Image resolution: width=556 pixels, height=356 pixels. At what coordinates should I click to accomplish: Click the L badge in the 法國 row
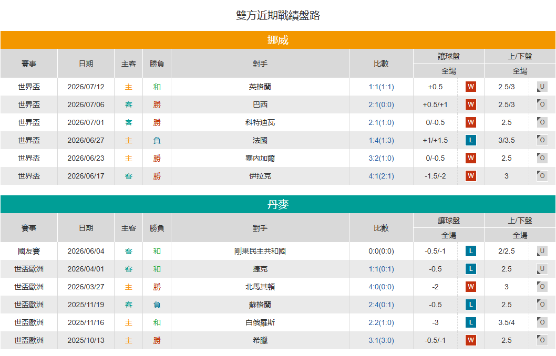pyautogui.click(x=470, y=140)
